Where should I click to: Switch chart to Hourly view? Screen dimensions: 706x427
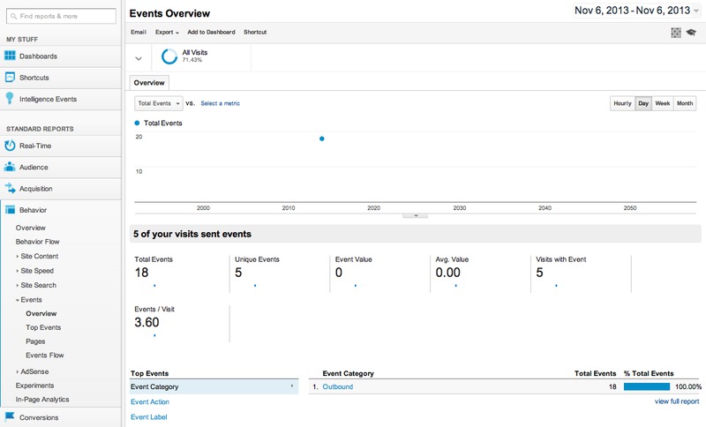pos(622,103)
